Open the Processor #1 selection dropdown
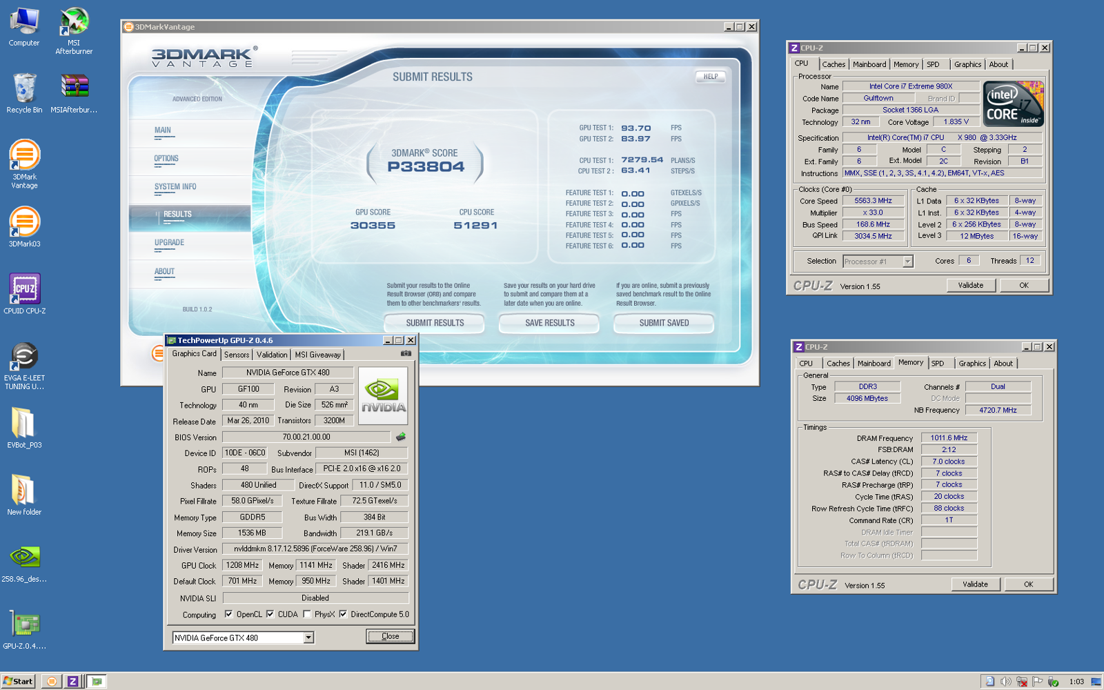 pyautogui.click(x=907, y=262)
